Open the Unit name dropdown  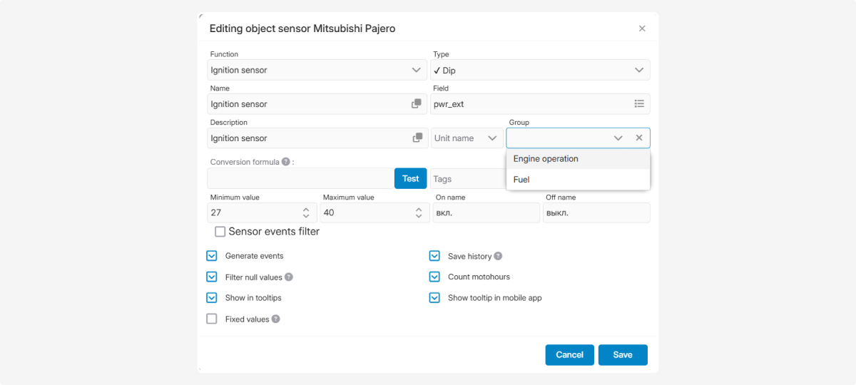coord(466,138)
